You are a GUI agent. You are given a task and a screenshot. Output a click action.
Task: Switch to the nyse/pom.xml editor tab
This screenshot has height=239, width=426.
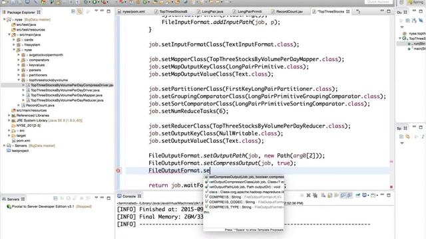(131, 12)
